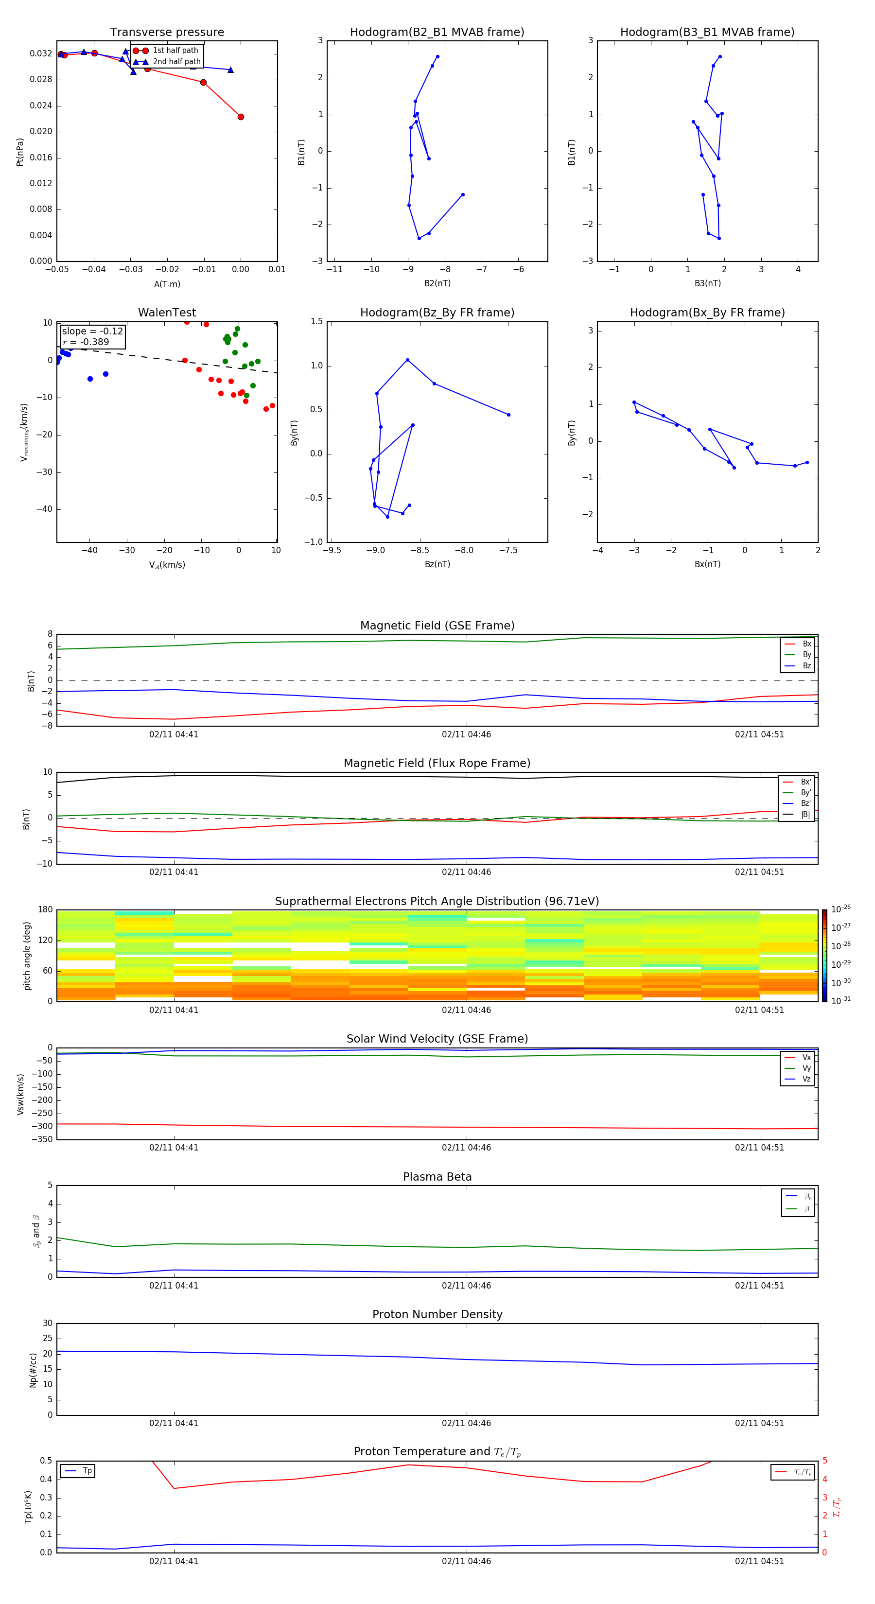Screen dimensions: 875x1604
Task: Click the dashed fit line in WalenTest
Action: click(167, 359)
